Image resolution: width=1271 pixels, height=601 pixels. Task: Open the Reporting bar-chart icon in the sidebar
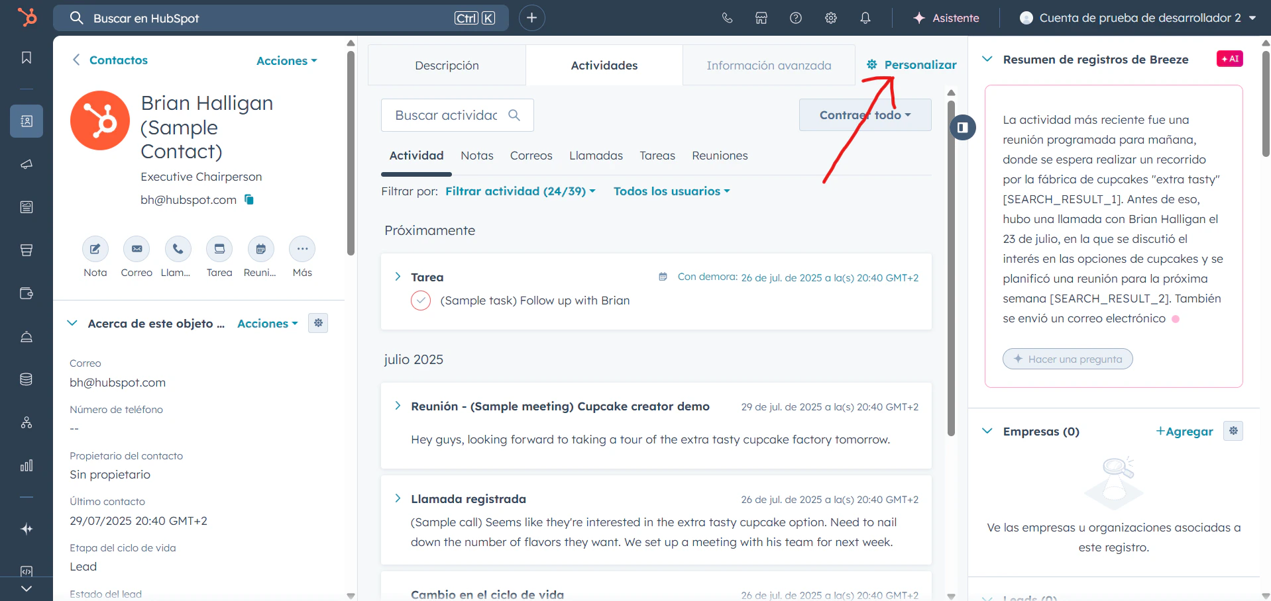click(27, 465)
